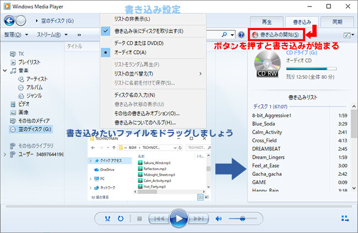The width and height of the screenshot is (358, 233).
Task: Open the search options dropdown arrow
Action: point(232,35)
